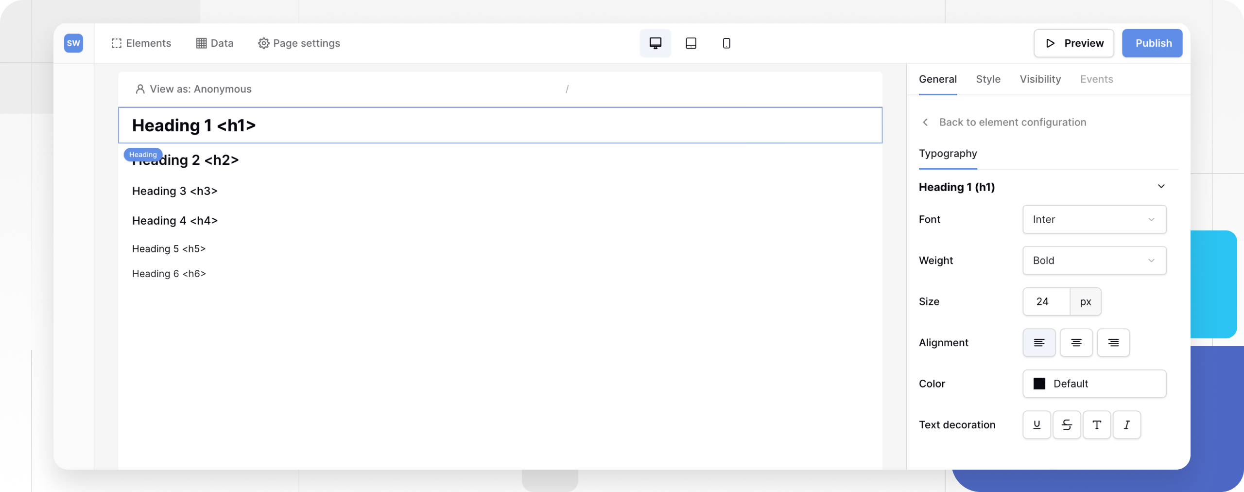Image resolution: width=1244 pixels, height=492 pixels.
Task: Apply strikethrough text decoration
Action: point(1067,424)
